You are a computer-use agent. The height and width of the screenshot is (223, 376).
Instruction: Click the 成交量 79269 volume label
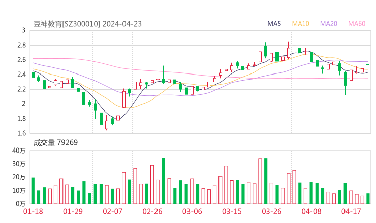pyautogui.click(x=55, y=143)
